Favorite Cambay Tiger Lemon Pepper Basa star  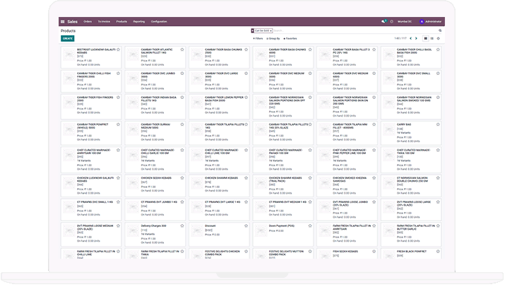click(x=246, y=98)
